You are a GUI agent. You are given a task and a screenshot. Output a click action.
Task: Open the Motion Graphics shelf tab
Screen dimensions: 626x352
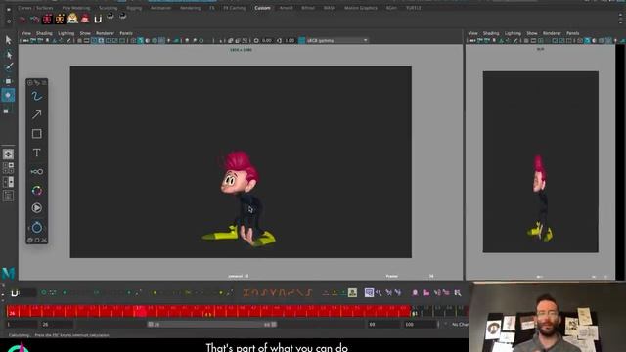point(361,8)
